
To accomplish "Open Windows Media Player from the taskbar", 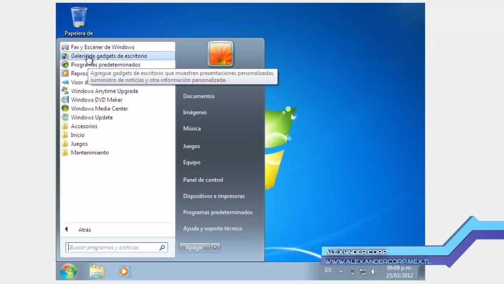I will click(x=124, y=271).
